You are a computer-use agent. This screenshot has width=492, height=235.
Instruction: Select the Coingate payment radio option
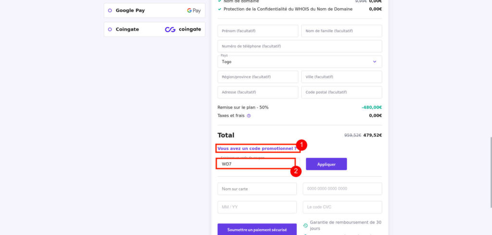[110, 29]
